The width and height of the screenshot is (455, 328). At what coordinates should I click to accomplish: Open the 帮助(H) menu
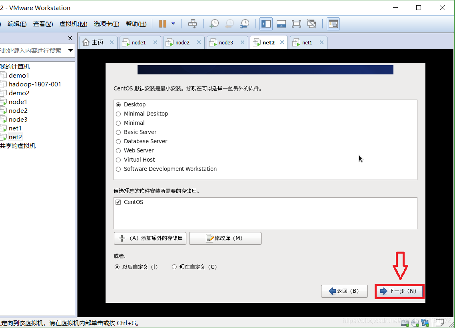coord(136,24)
